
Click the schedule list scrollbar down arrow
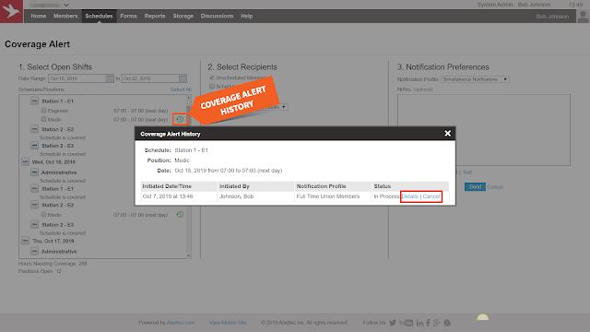[188, 256]
